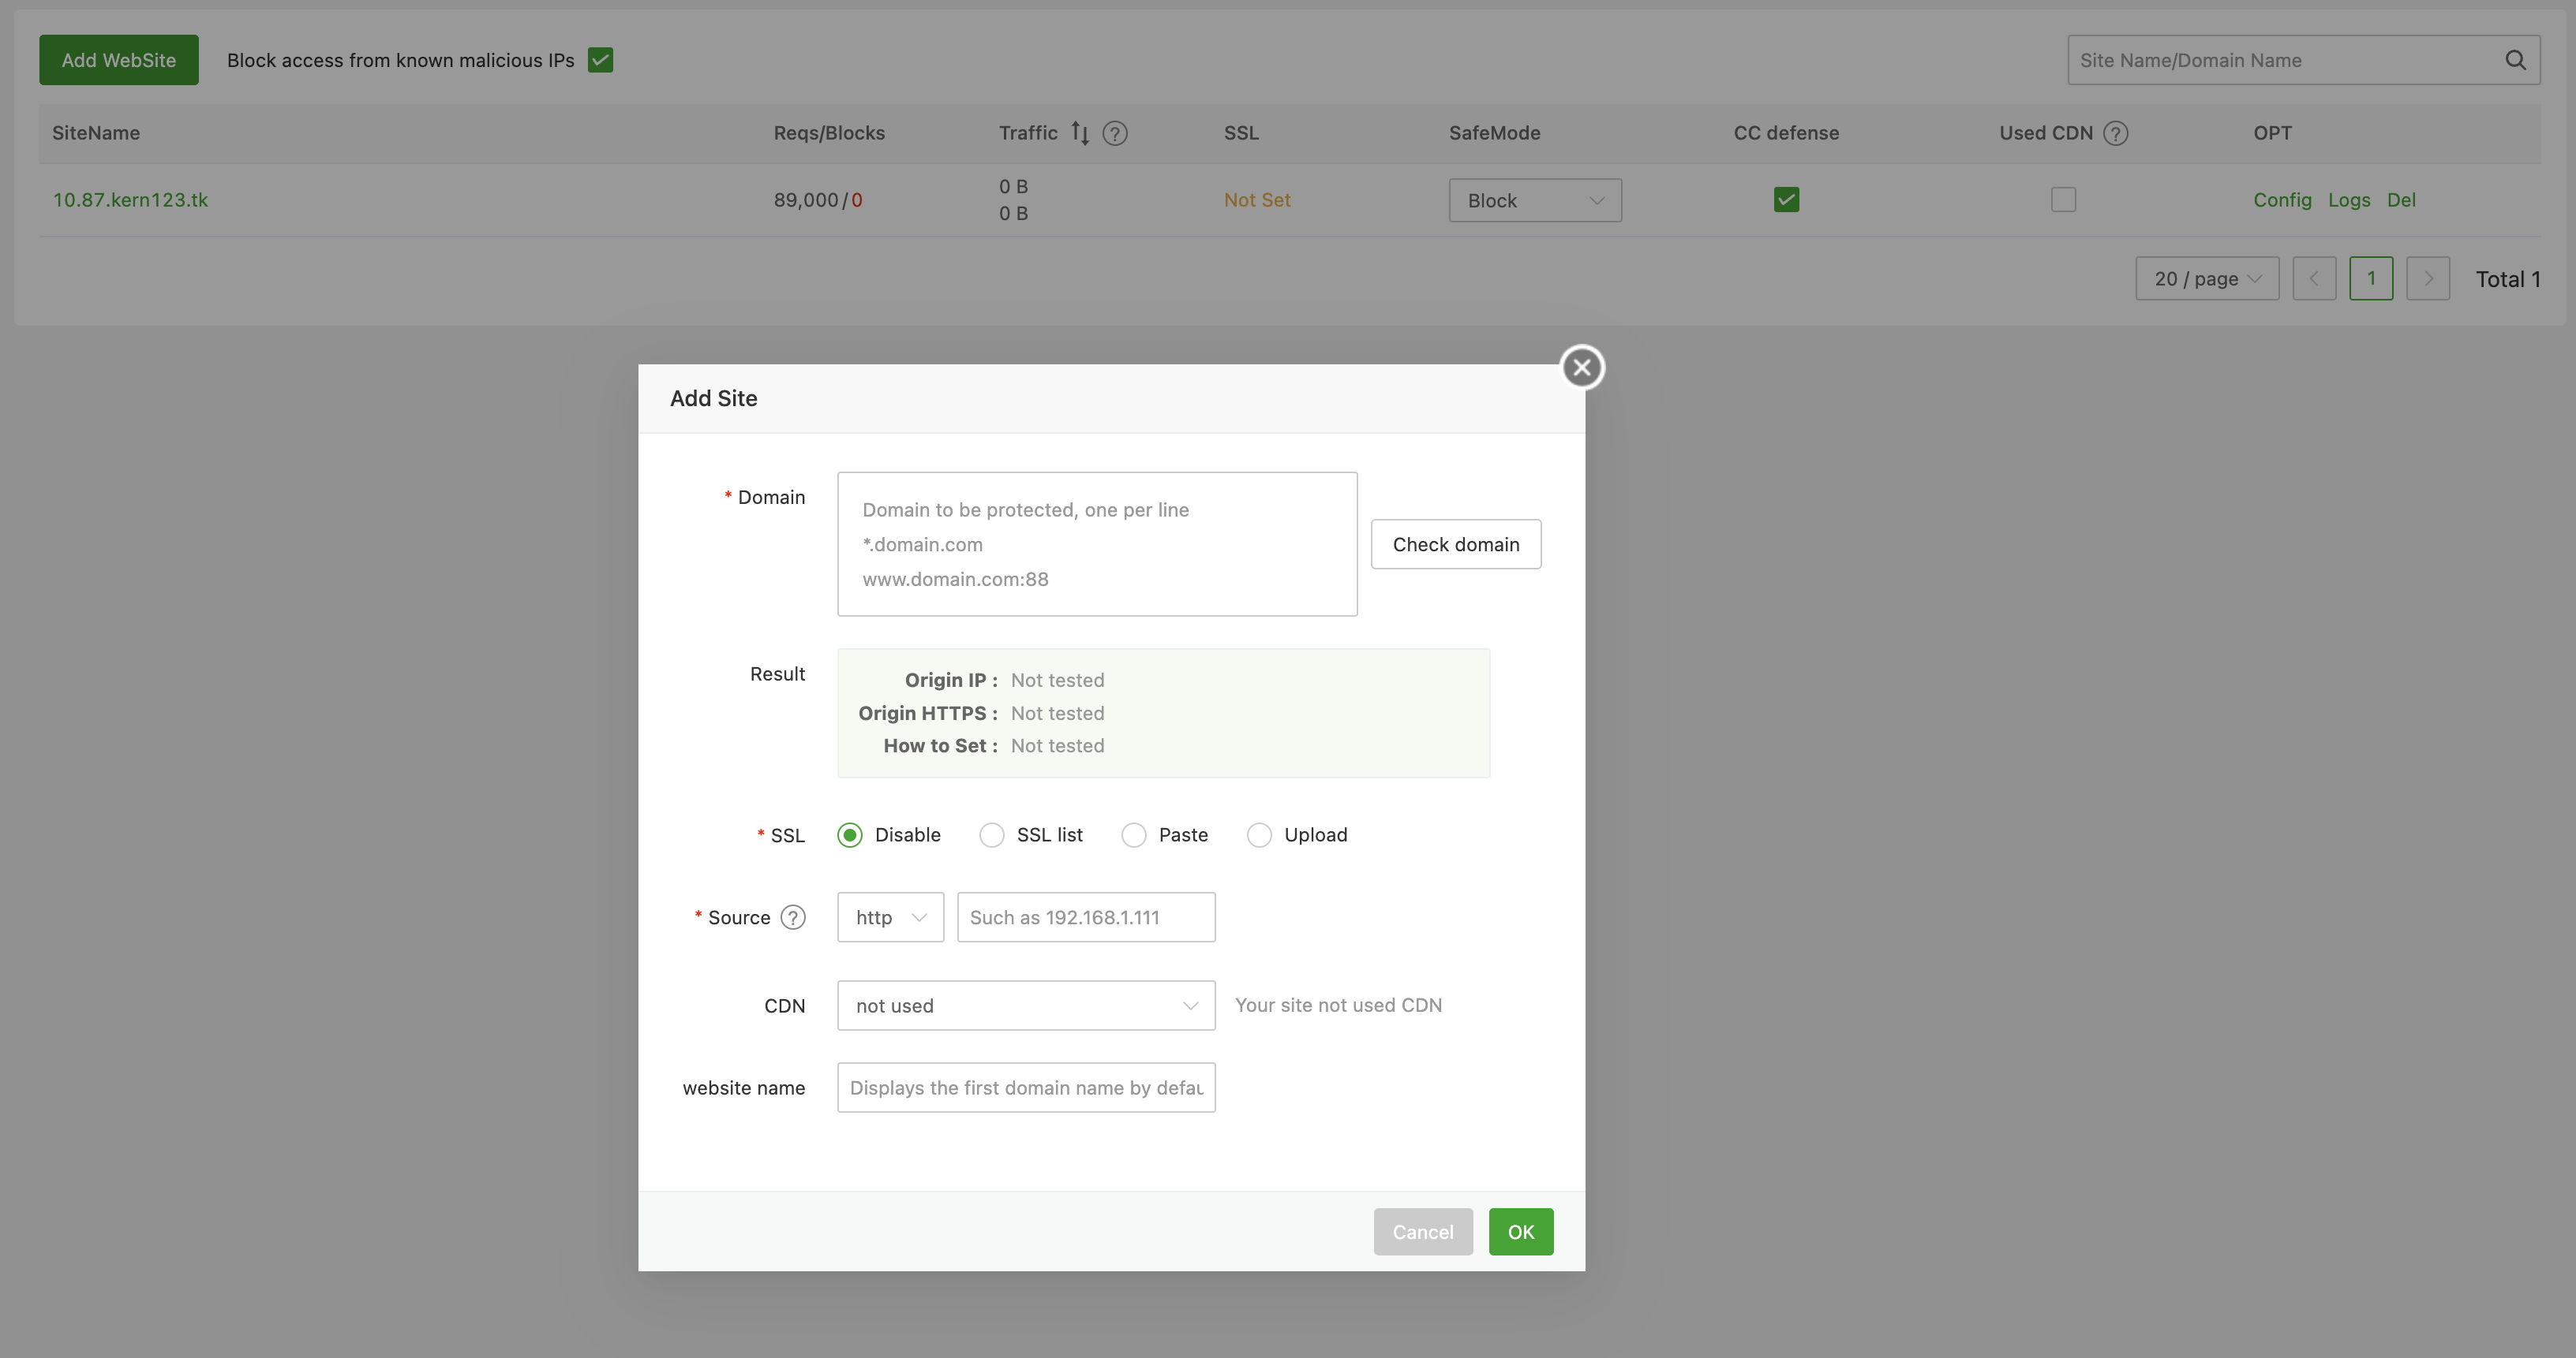This screenshot has width=2576, height=1358.
Task: Click the Traffic sort arrows icon
Action: click(x=1080, y=133)
